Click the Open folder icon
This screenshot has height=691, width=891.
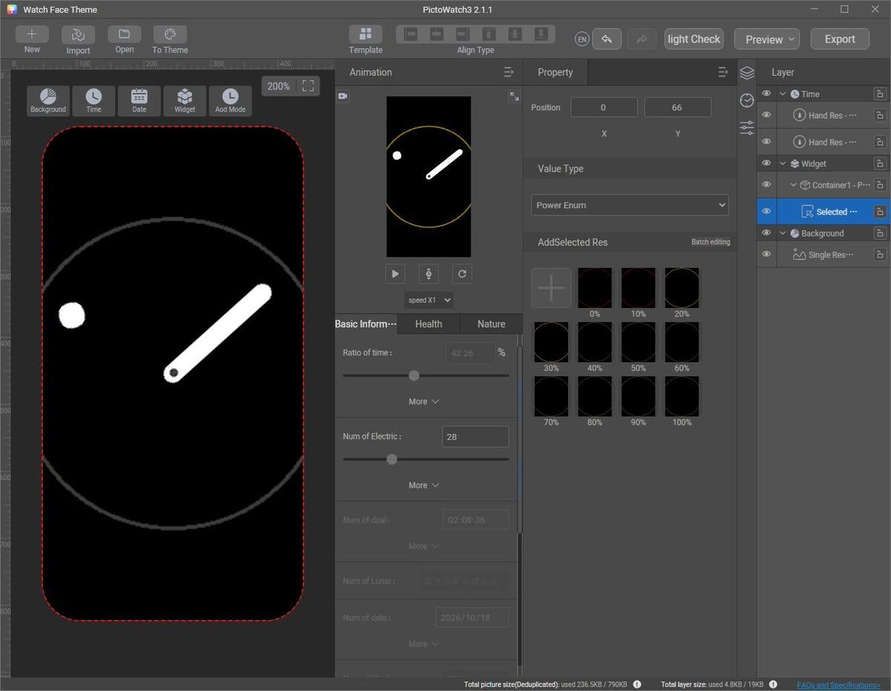(124, 35)
